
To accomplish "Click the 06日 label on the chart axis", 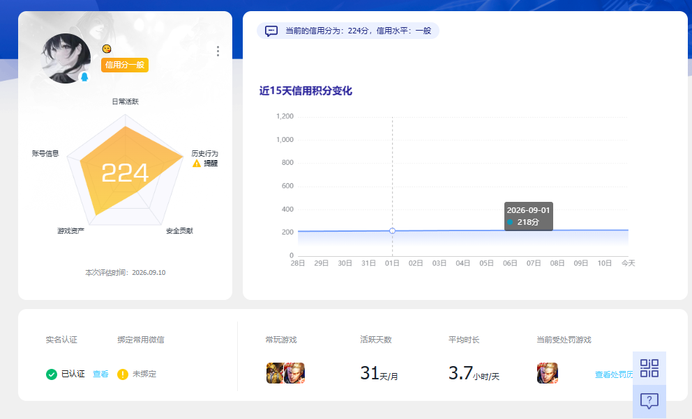I will 510,263.
